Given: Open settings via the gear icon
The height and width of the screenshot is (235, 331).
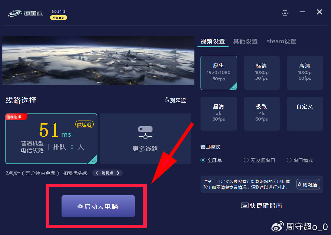Looking at the screenshot, I should [285, 12].
